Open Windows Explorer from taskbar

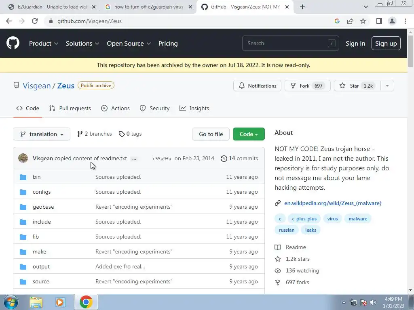tap(36, 302)
